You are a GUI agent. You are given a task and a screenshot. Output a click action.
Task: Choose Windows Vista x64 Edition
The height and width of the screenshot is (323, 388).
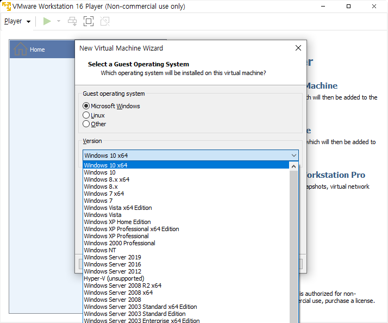coord(186,208)
